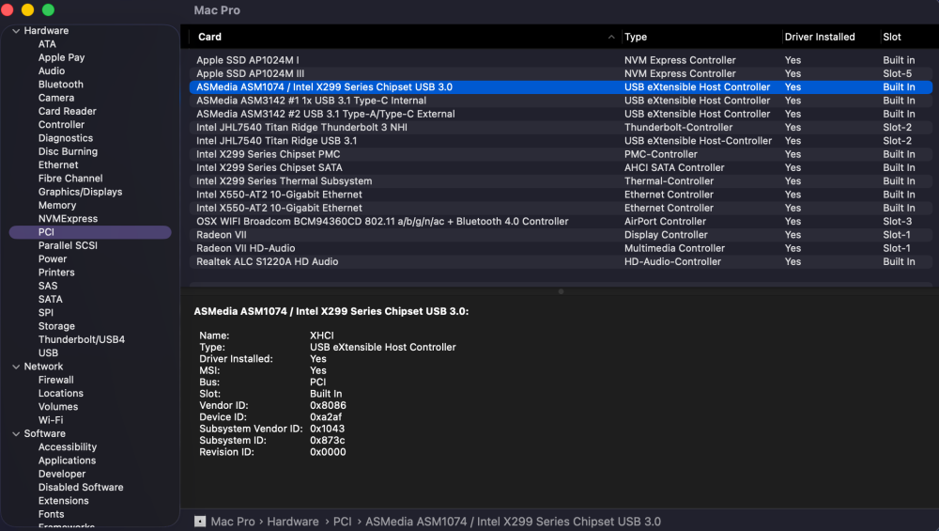Select Intel X299 Series Chipset SATA row
The width and height of the screenshot is (939, 531).
(561, 168)
